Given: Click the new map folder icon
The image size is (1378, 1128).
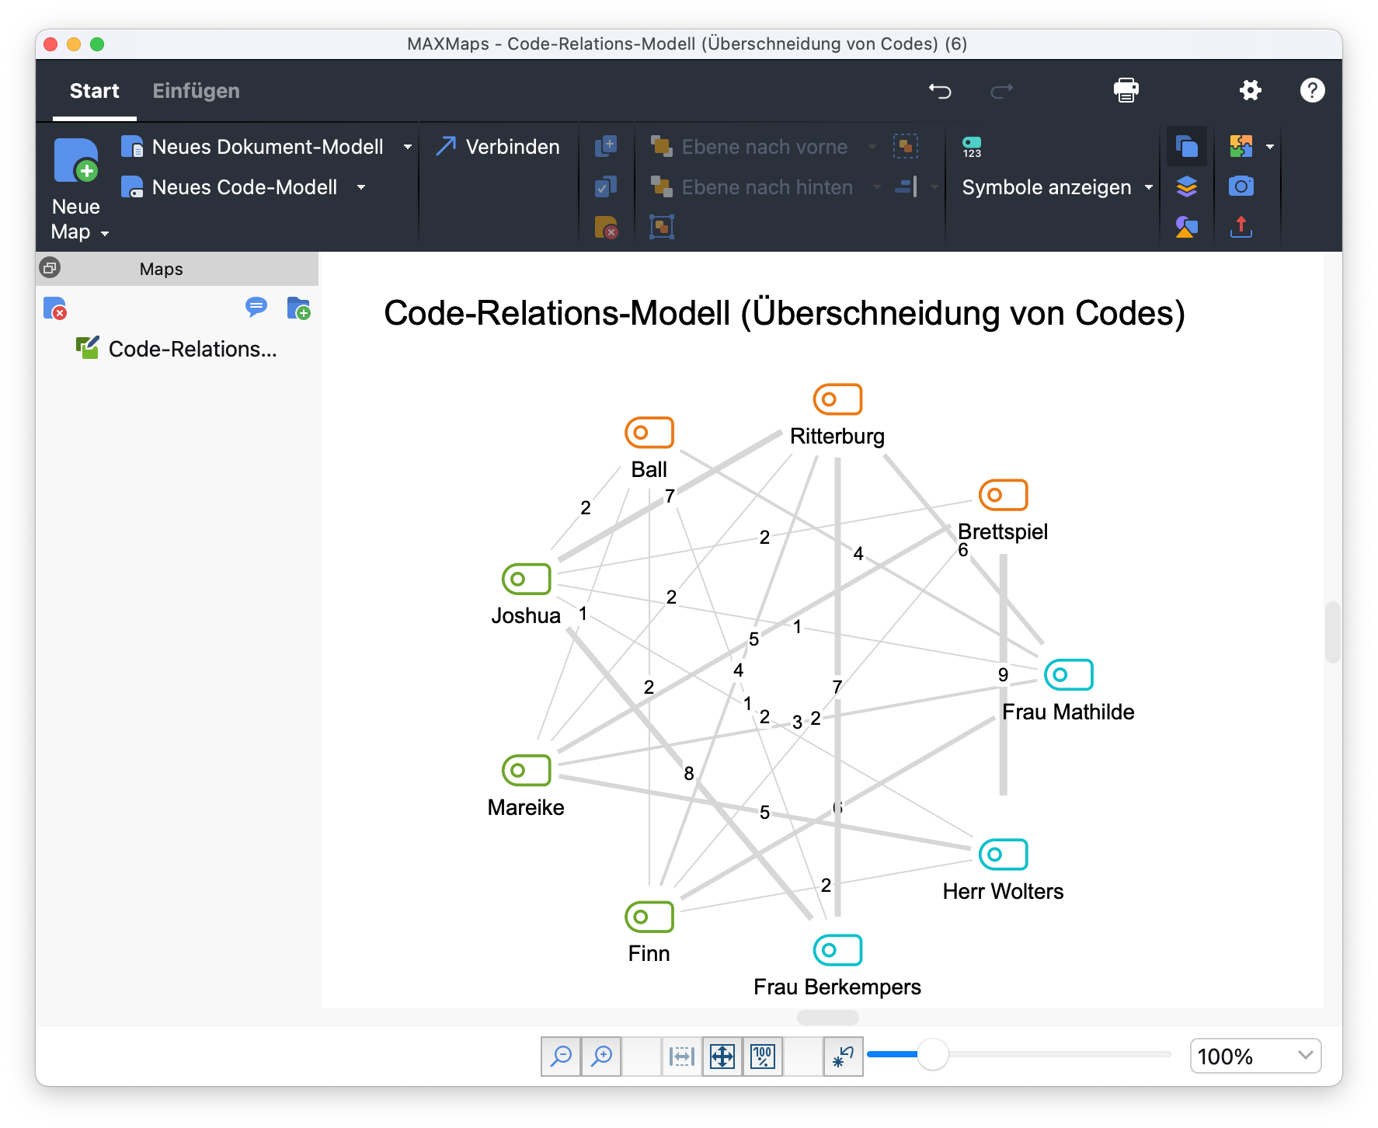Looking at the screenshot, I should click(x=299, y=308).
